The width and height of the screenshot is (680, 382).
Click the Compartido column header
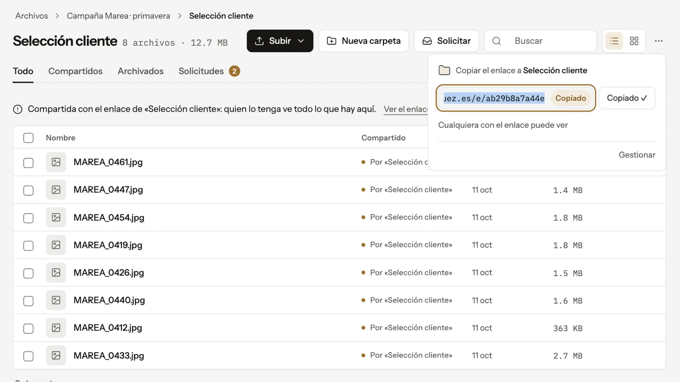pos(383,138)
